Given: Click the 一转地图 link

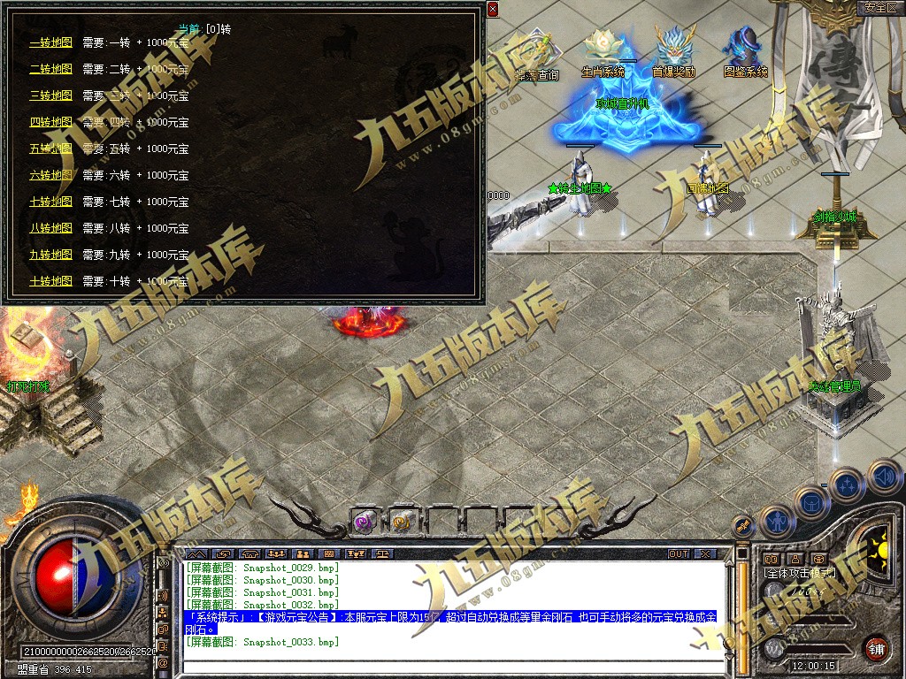Looking at the screenshot, I should tap(50, 42).
